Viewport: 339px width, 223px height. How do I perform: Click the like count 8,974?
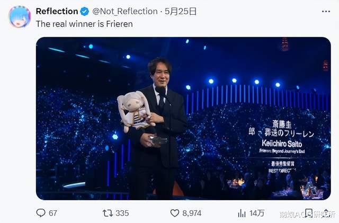(x=191, y=213)
